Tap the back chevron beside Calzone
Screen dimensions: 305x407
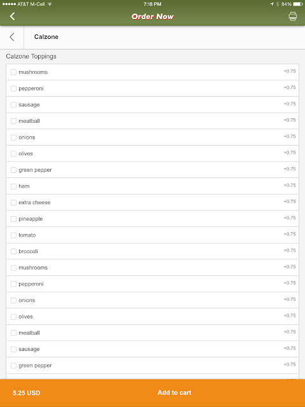pos(12,37)
